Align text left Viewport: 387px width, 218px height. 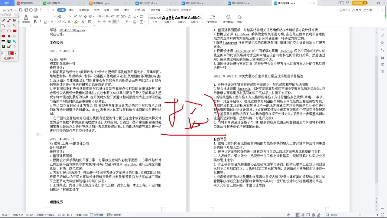click(x=99, y=22)
